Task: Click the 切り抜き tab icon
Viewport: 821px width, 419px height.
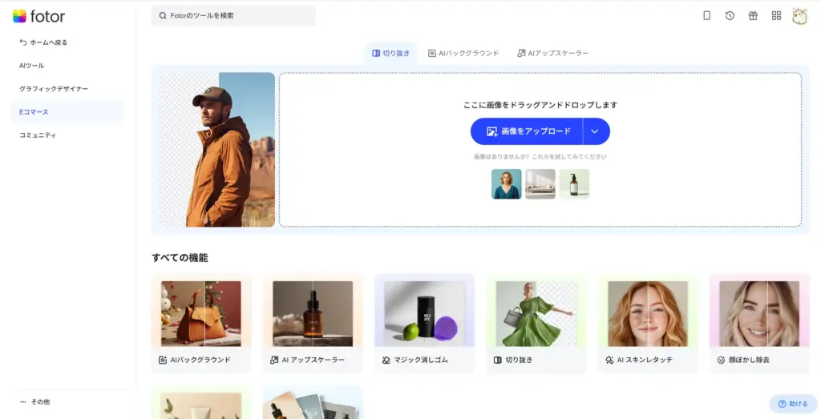Action: [x=376, y=54]
